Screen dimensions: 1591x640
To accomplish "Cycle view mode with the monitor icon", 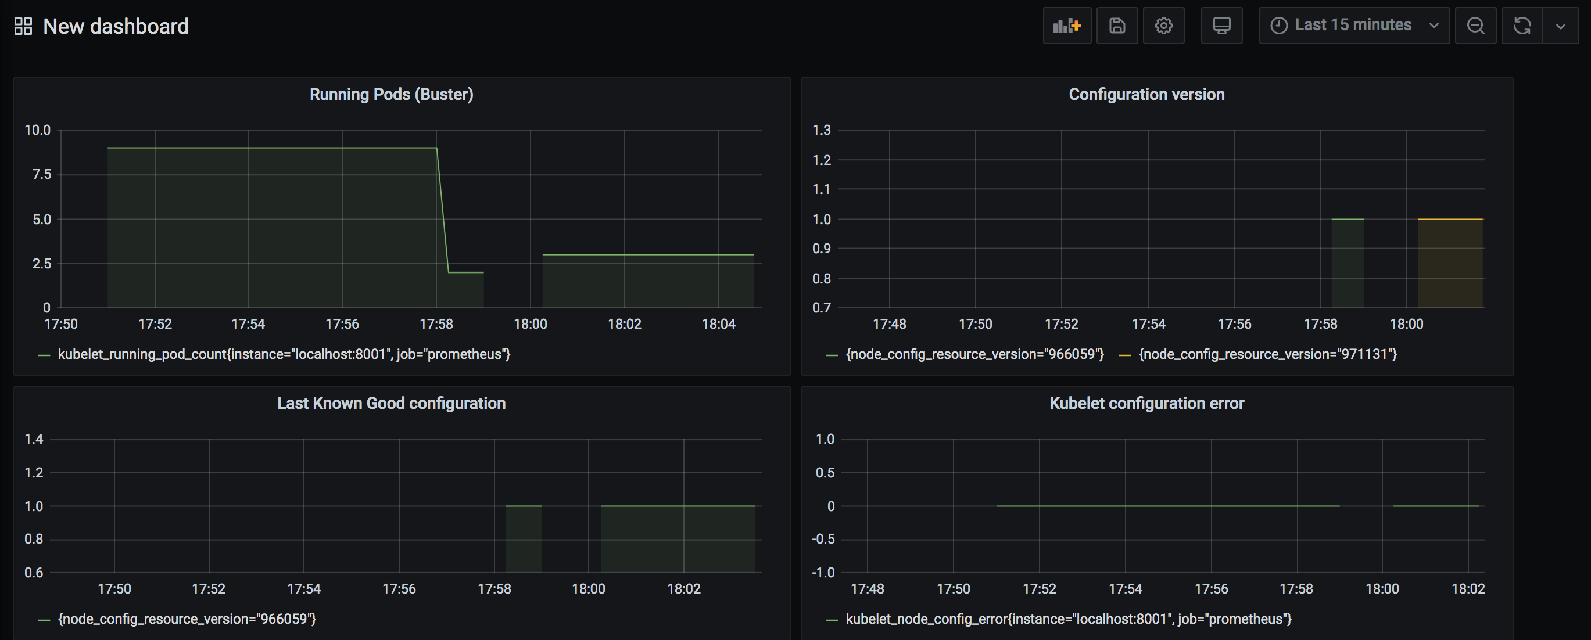I will coord(1221,26).
